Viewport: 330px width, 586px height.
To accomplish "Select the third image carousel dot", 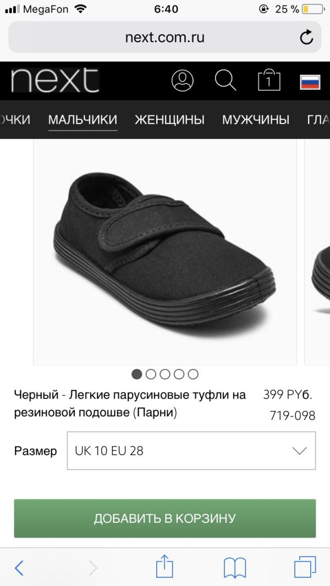I will 165,374.
